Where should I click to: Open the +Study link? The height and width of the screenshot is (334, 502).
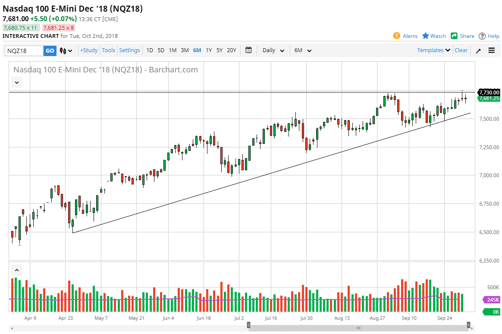tap(88, 50)
